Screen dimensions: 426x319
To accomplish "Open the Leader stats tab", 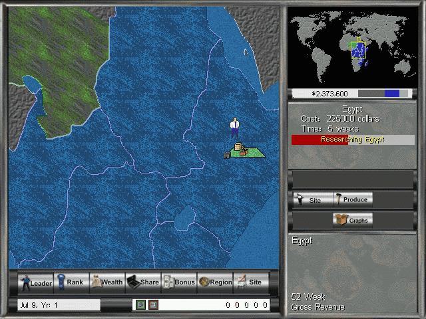I will 35,282.
